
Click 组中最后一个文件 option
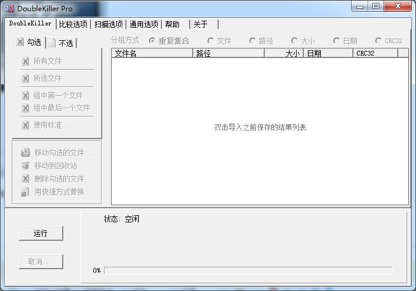62,108
